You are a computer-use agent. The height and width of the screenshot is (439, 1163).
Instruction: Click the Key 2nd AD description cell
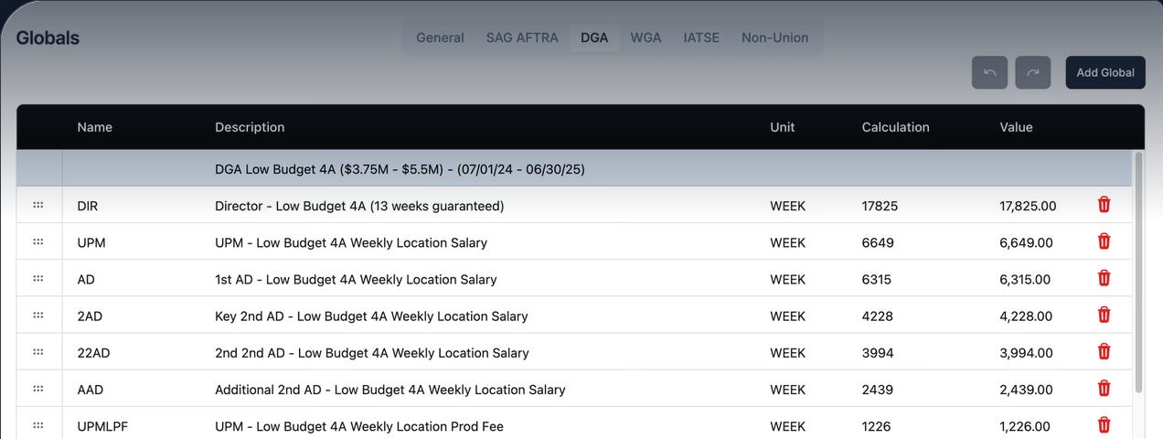371,316
